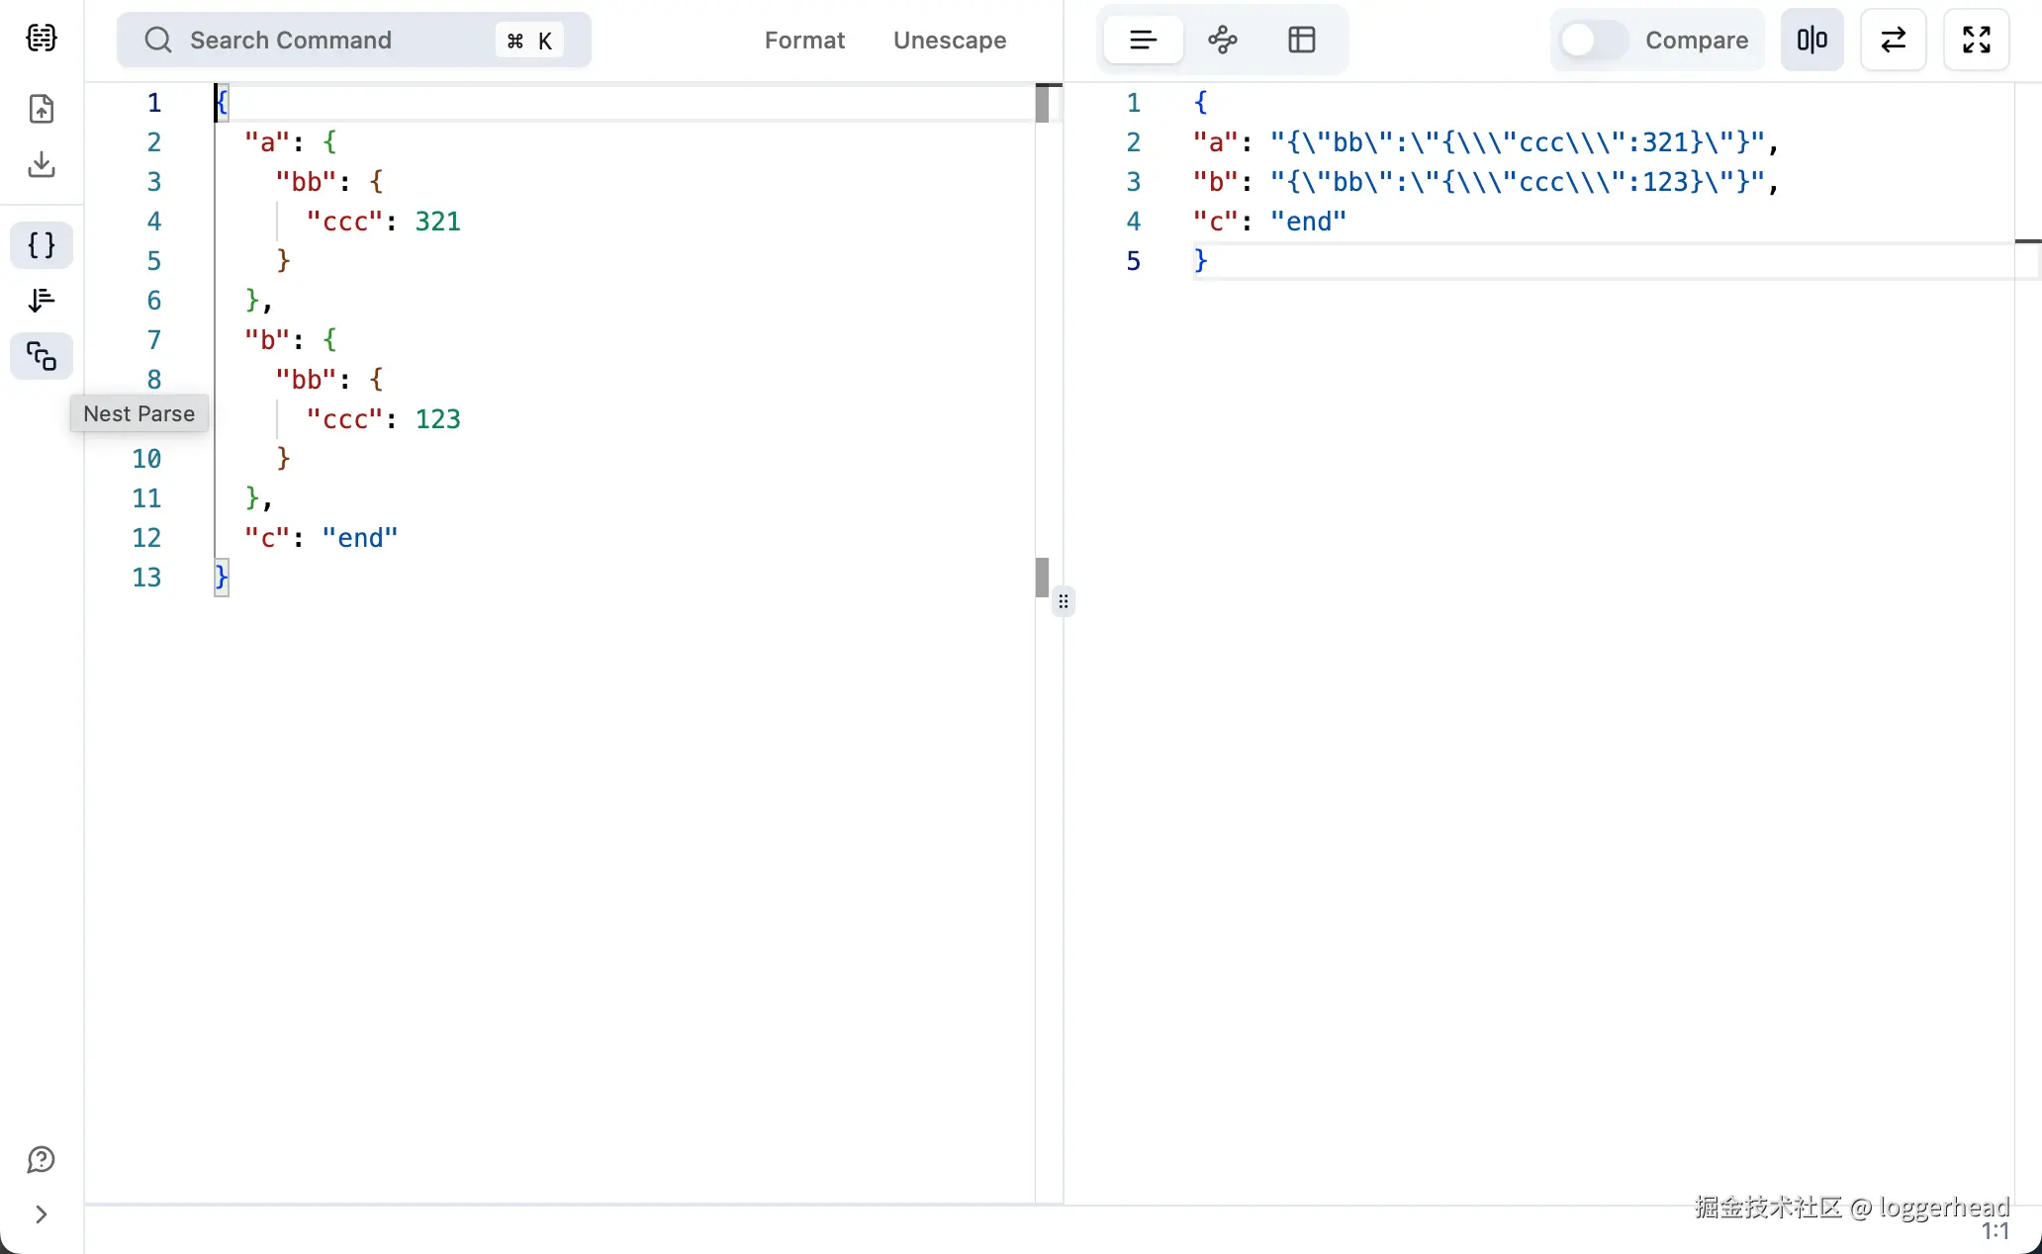Click the download/export icon in sidebar

[42, 164]
